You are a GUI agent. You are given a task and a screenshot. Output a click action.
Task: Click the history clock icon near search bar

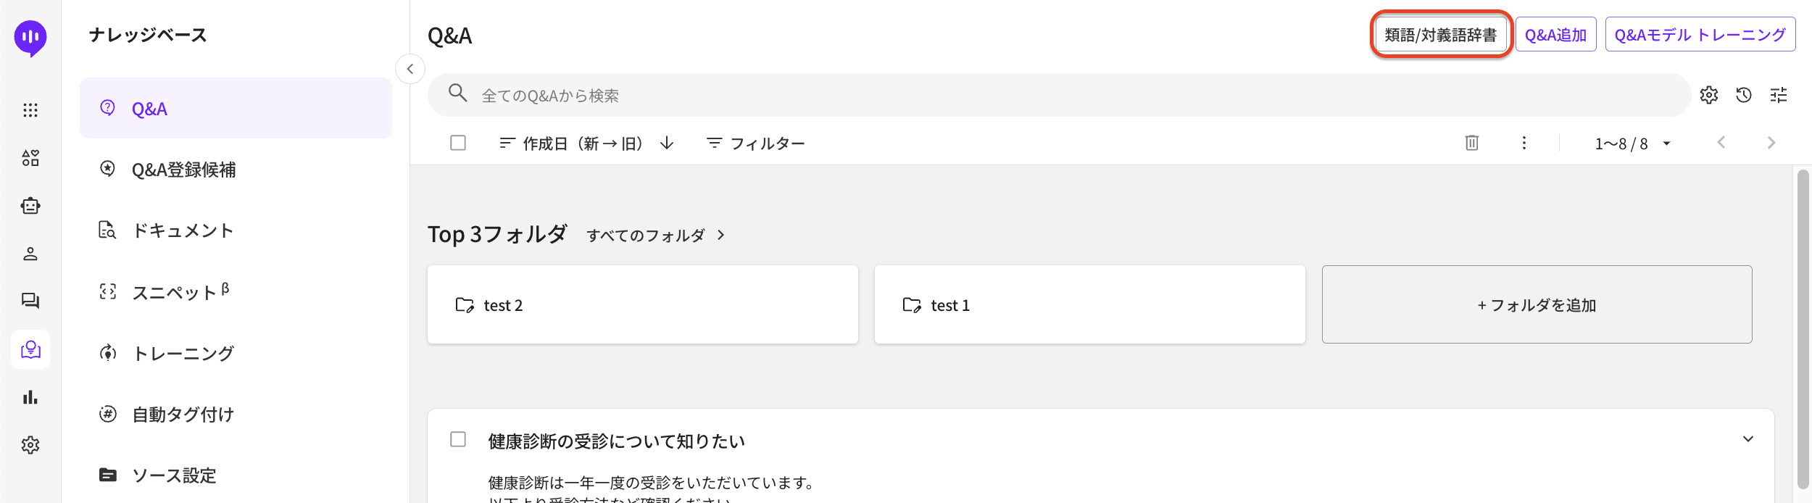coord(1743,95)
